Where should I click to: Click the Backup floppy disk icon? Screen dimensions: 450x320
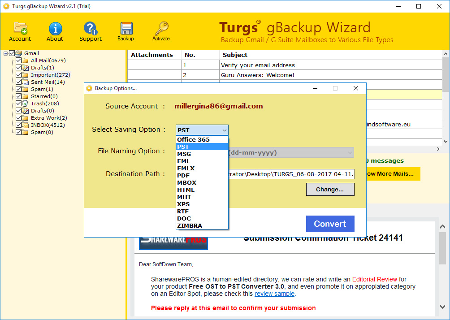tap(125, 29)
